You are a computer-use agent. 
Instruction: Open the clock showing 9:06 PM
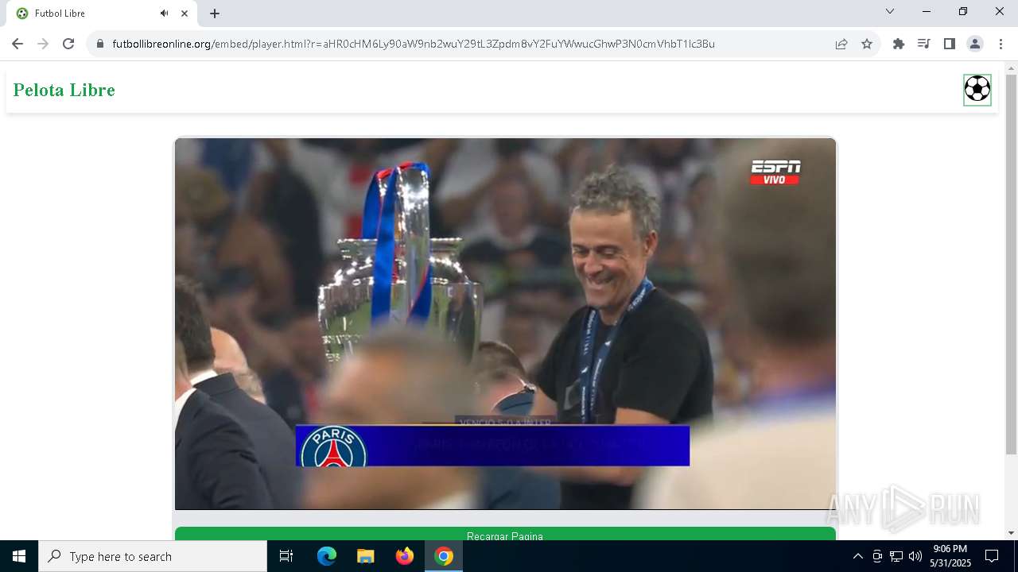click(950, 556)
